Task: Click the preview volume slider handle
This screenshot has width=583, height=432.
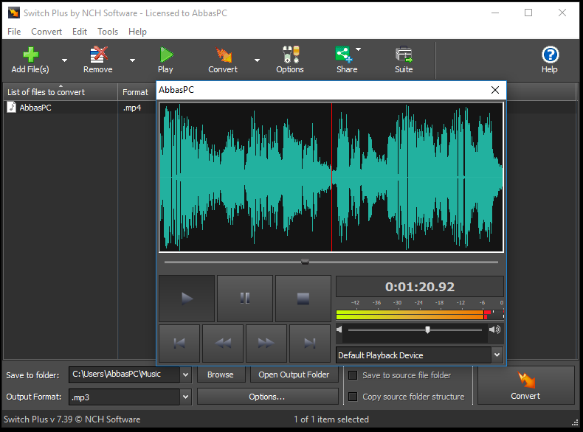Action: pyautogui.click(x=427, y=330)
